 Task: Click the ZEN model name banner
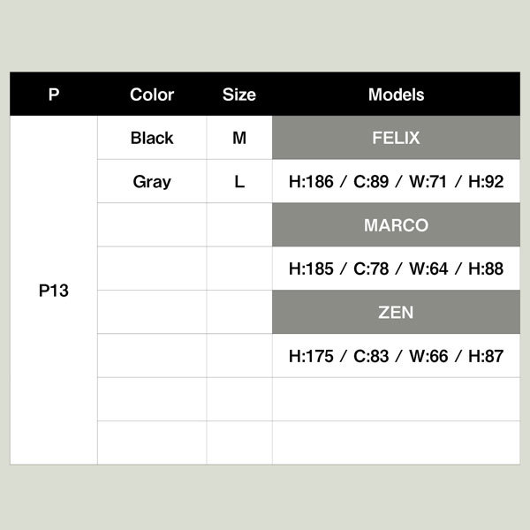coord(396,312)
